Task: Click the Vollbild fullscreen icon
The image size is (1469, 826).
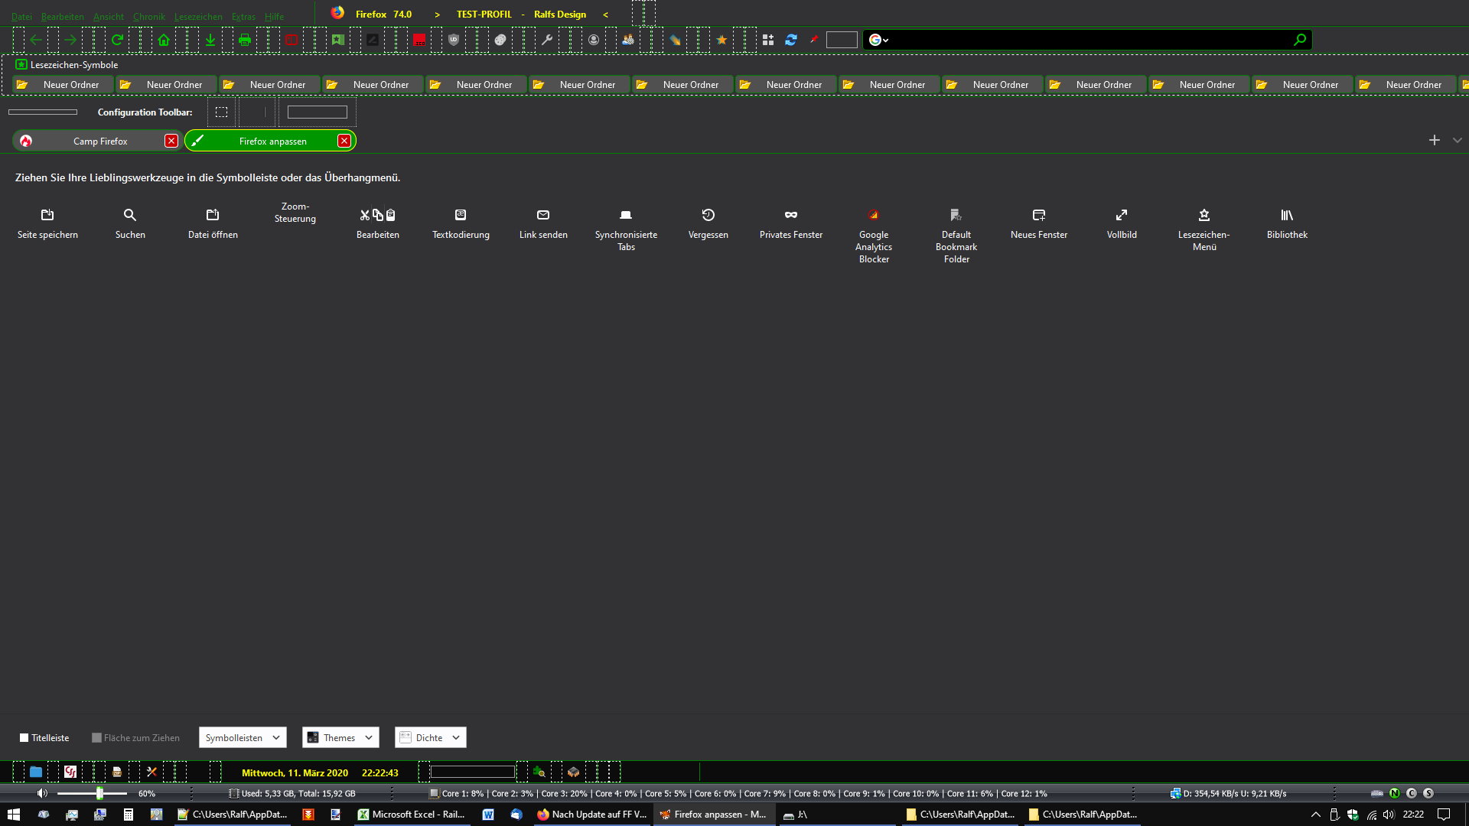Action: pyautogui.click(x=1121, y=215)
